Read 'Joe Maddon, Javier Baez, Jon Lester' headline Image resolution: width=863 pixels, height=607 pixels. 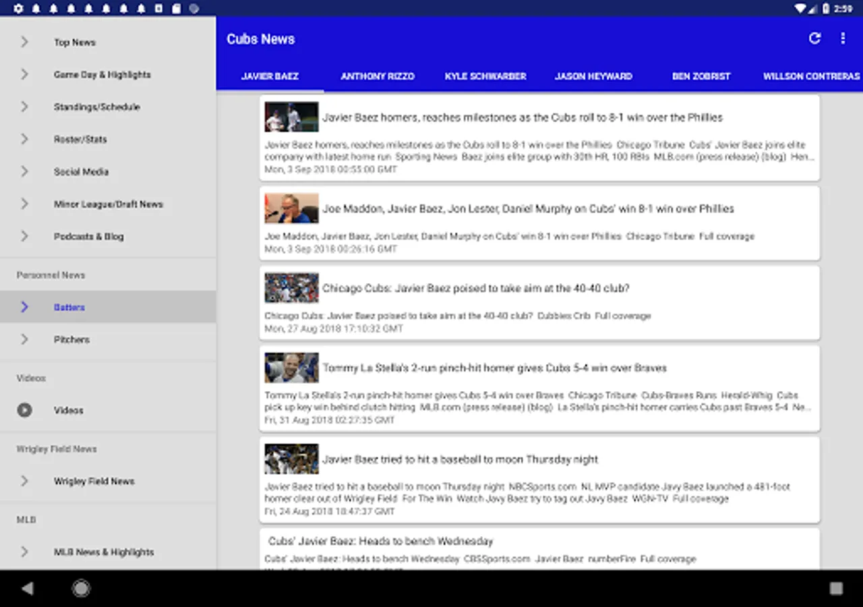click(528, 209)
